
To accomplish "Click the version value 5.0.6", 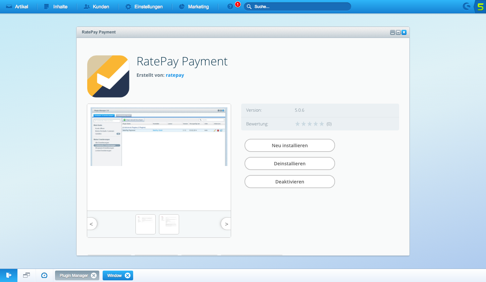I will click(300, 110).
